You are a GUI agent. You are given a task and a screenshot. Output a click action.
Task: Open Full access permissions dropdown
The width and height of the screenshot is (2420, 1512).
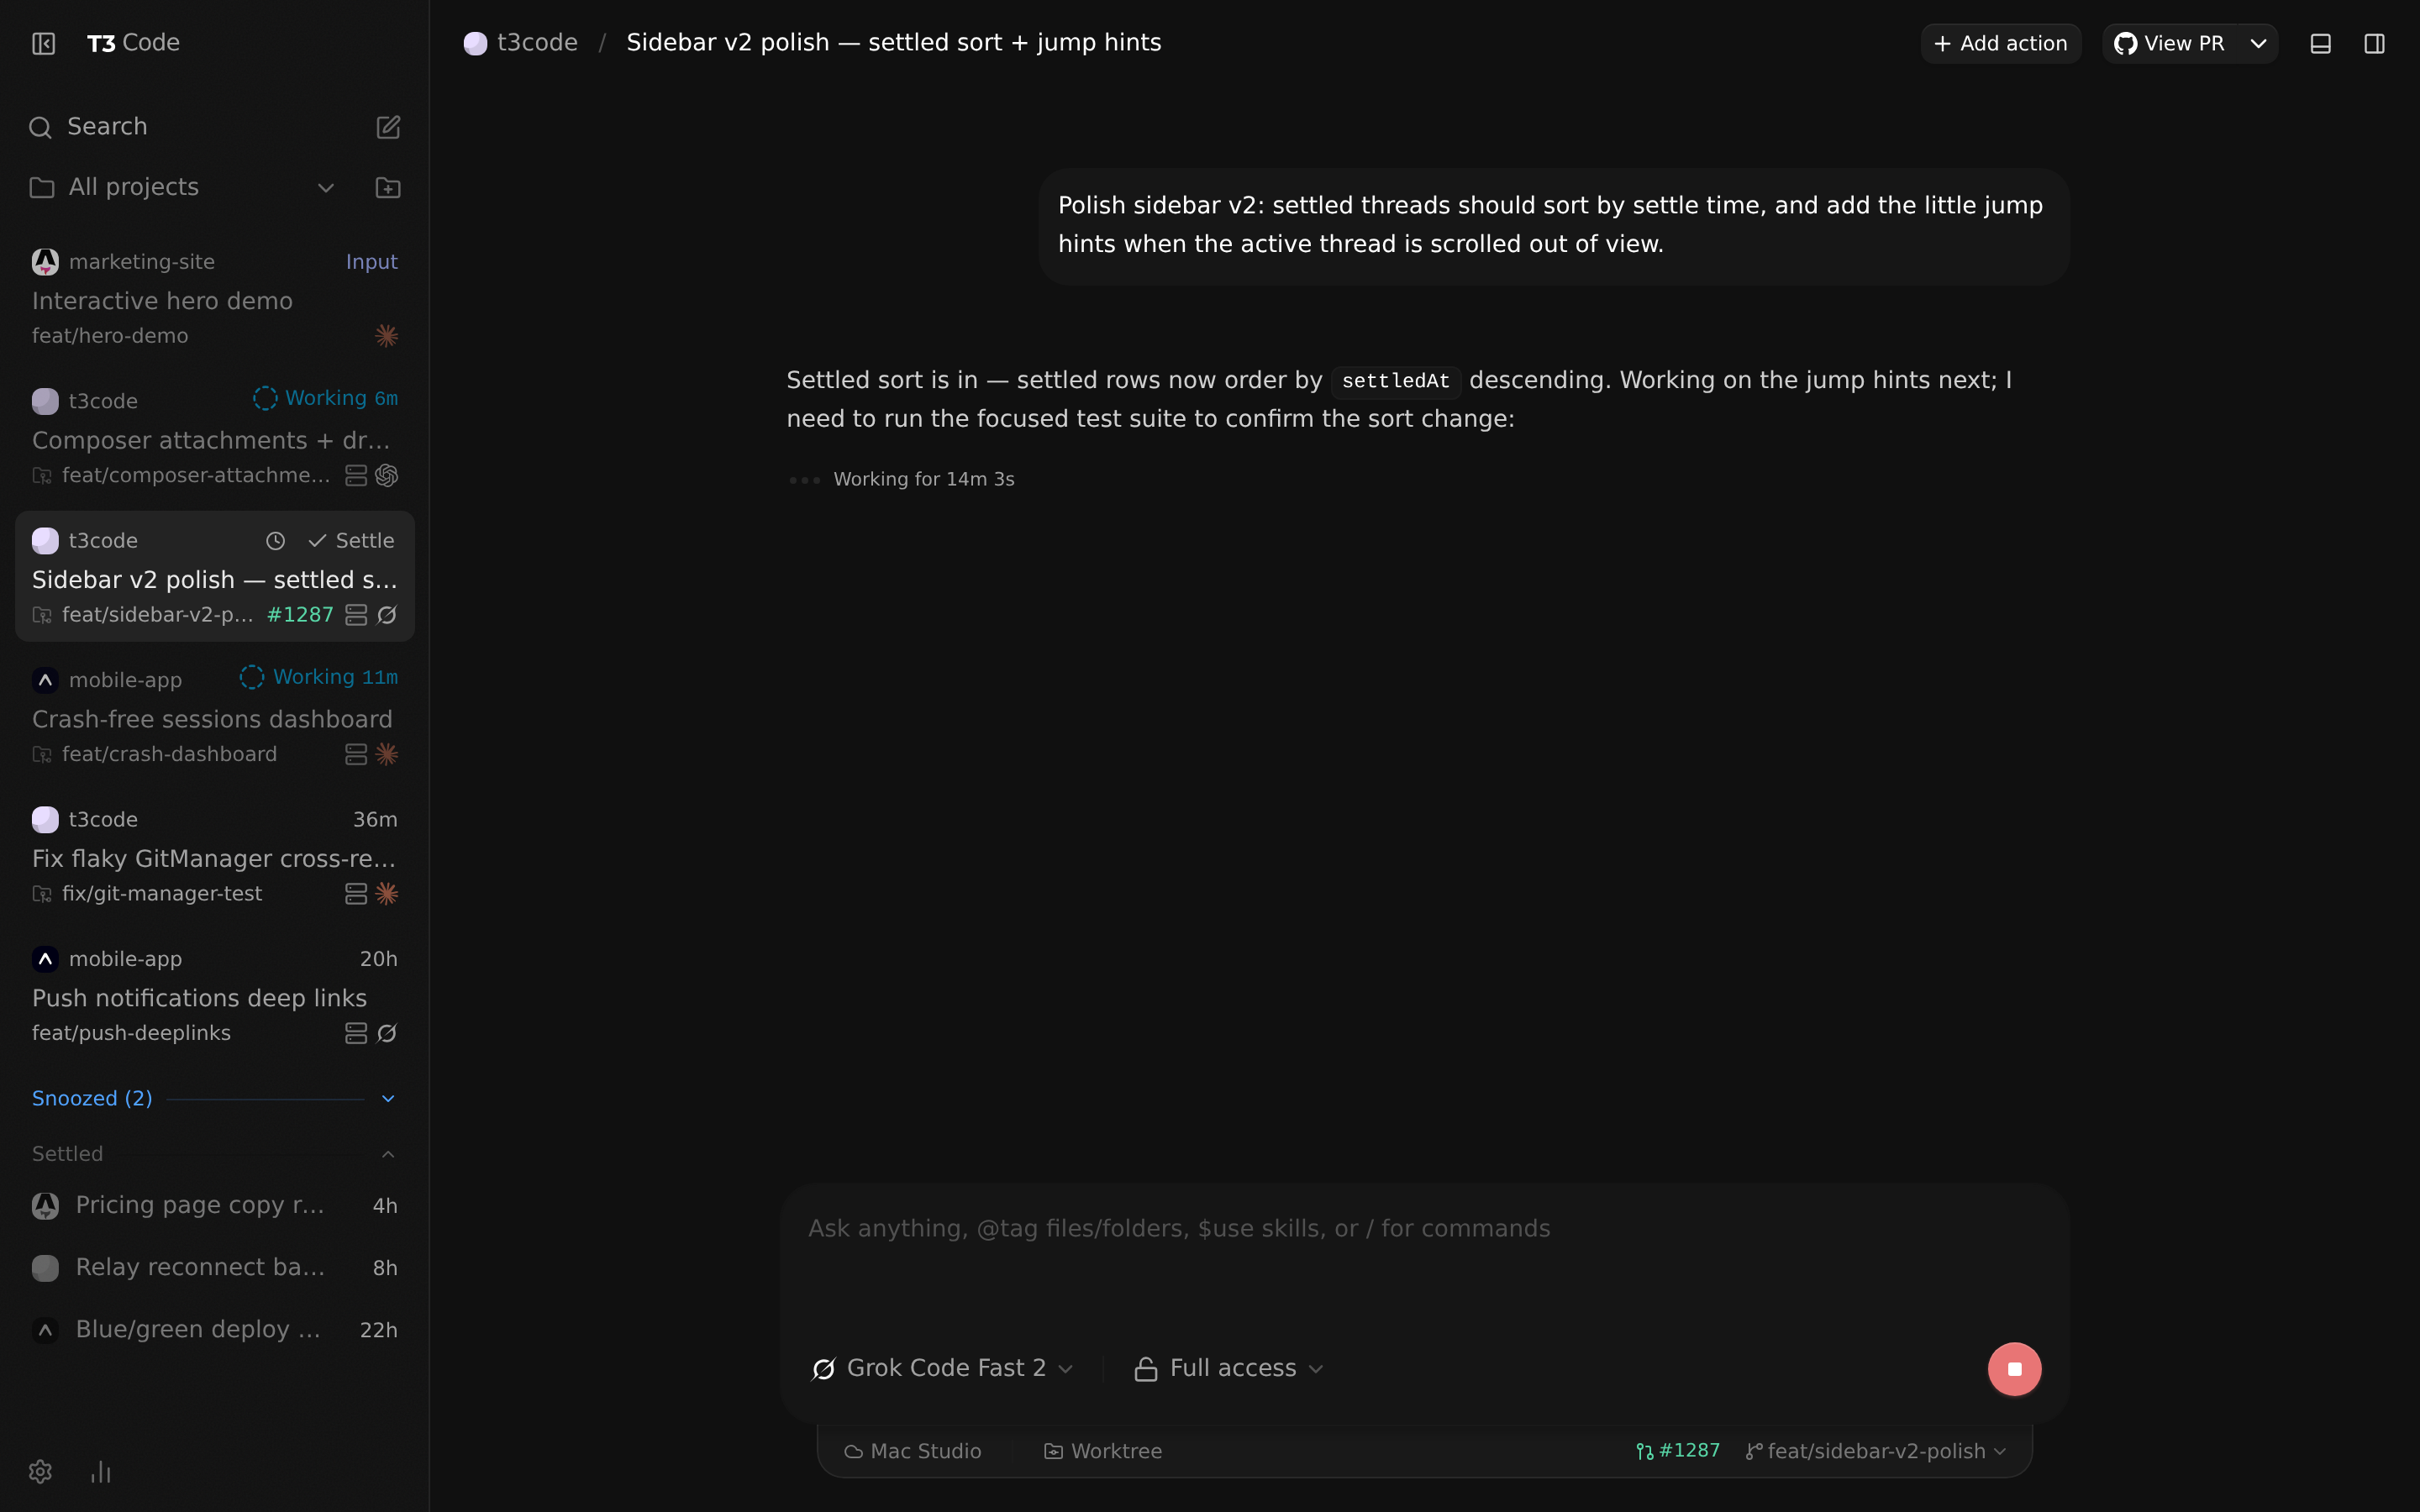1229,1368
